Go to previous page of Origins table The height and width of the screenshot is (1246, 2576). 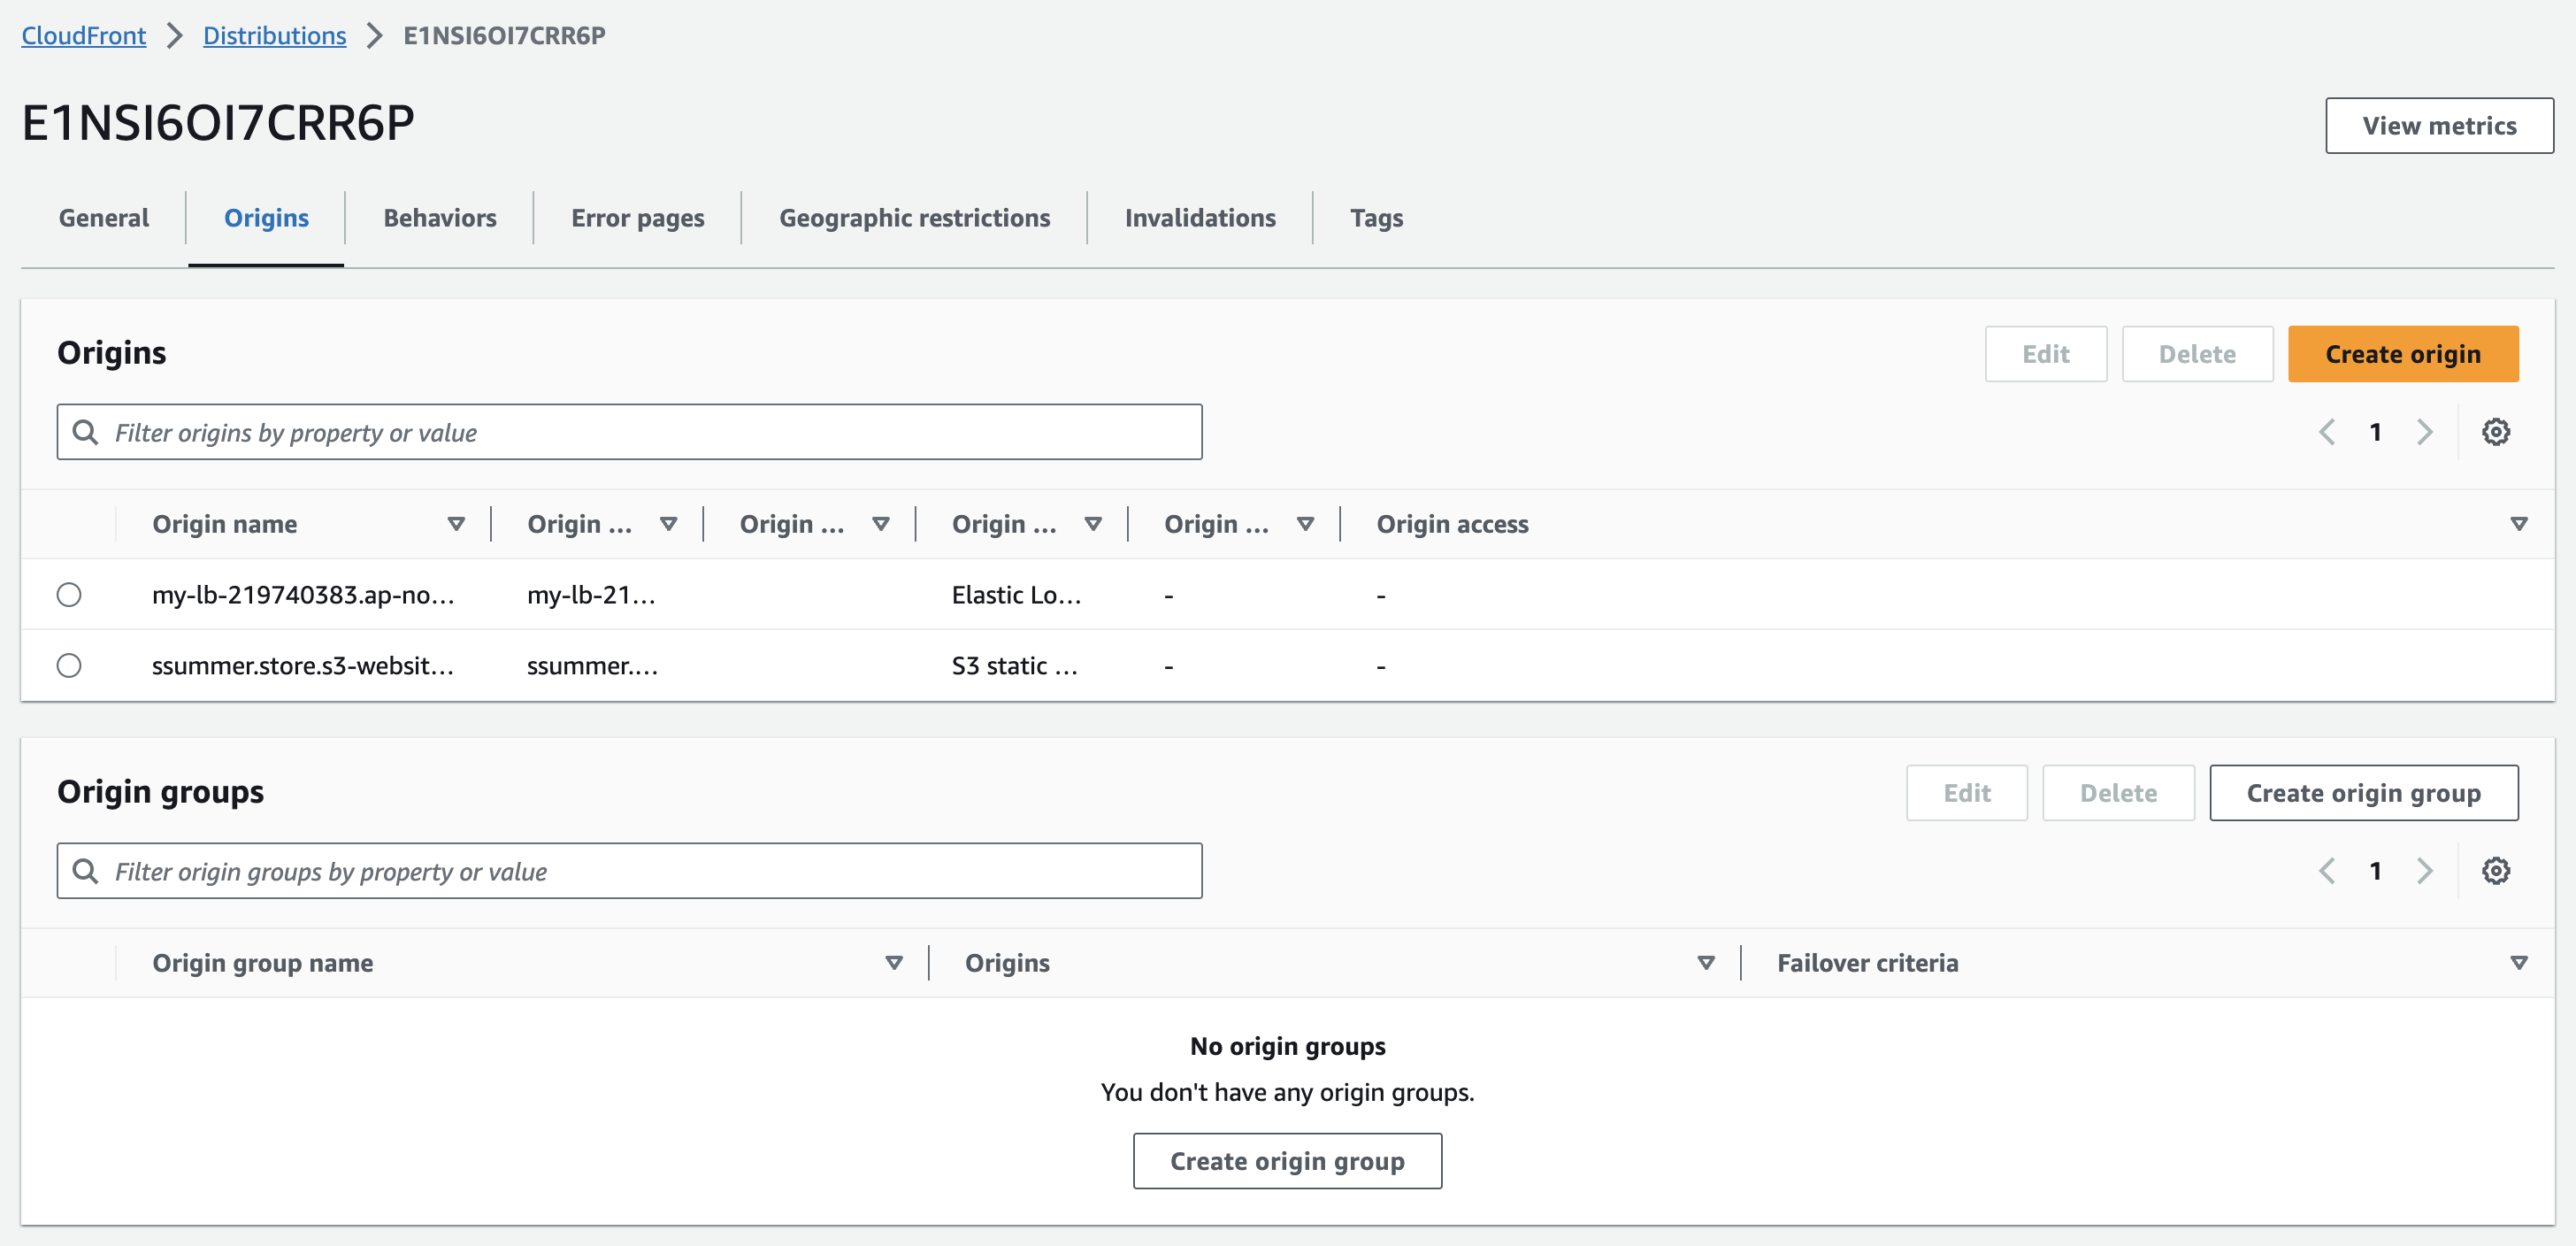click(2327, 432)
